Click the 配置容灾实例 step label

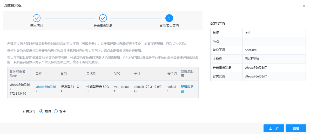[169, 26]
